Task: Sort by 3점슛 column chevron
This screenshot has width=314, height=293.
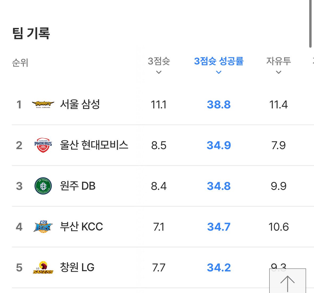Action: [159, 72]
